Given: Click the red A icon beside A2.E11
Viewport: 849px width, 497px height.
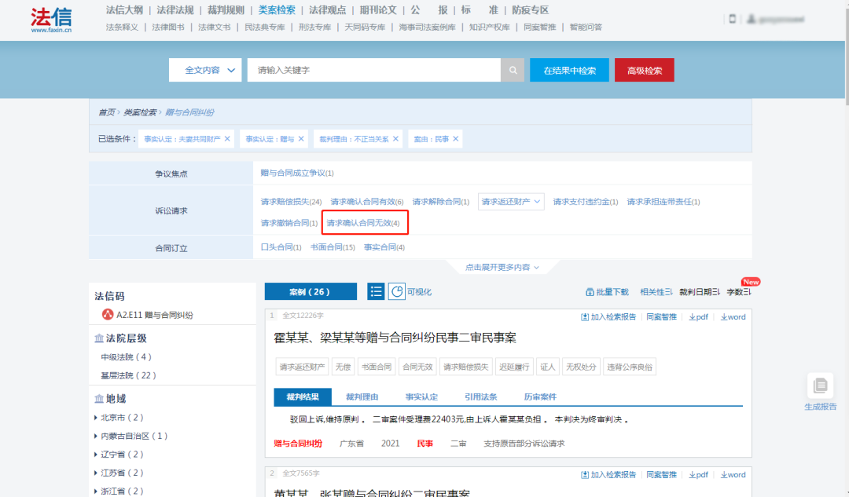Looking at the screenshot, I should tap(107, 314).
